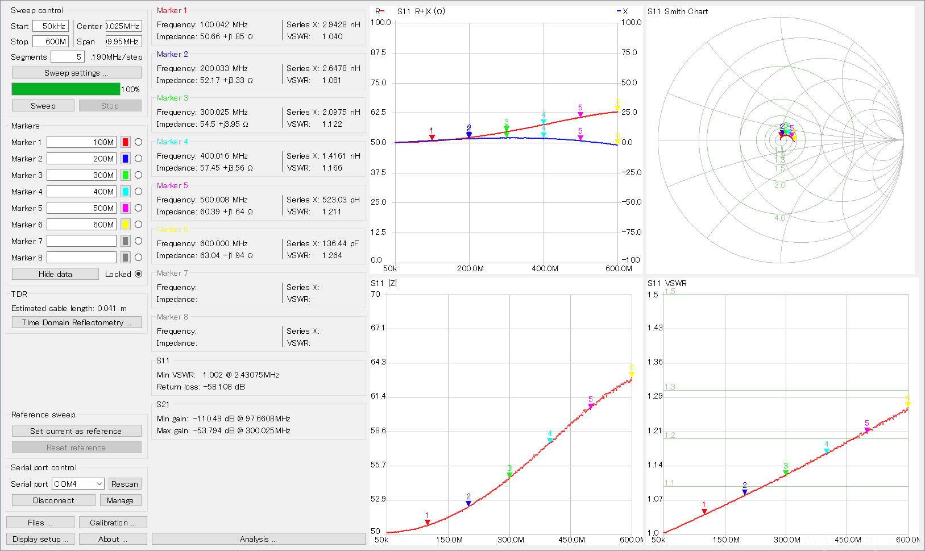Click the Marker 3 frequency field

81,175
